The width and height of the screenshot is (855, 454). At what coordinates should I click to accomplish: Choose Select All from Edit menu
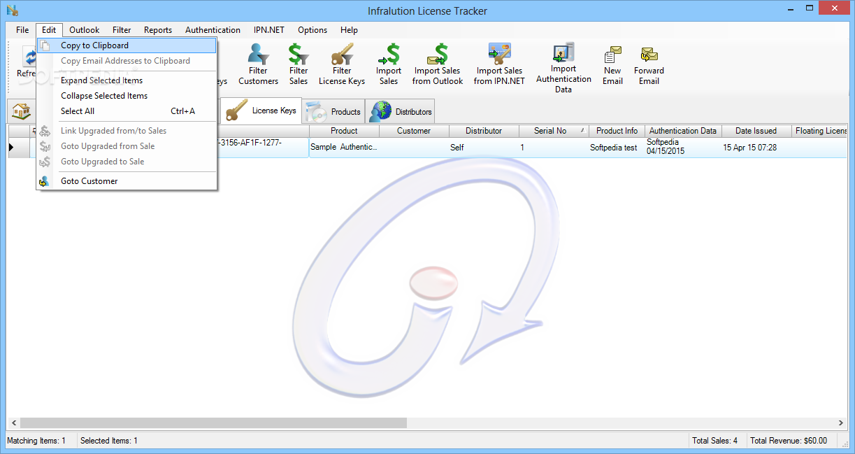coord(127,111)
